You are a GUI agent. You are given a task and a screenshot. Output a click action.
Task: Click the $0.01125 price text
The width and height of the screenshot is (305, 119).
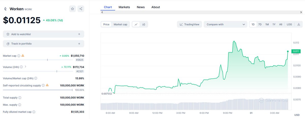coord(22,20)
